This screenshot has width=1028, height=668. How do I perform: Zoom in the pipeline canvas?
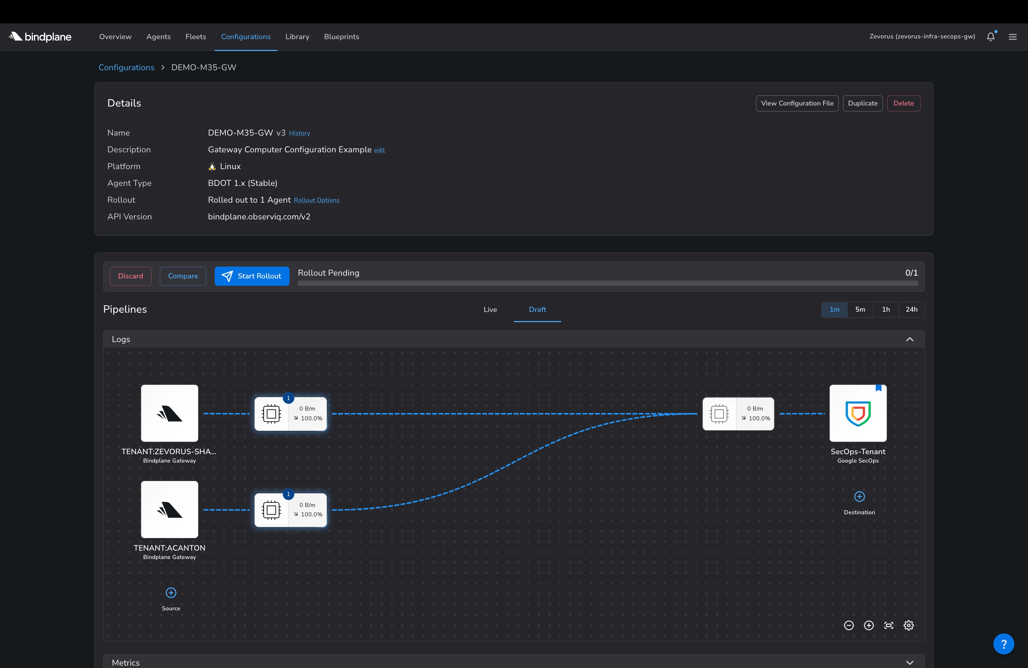tap(869, 625)
